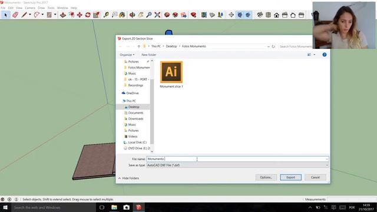Select the Rectangle shape tool
This screenshot has height=212, width=377.
tap(49, 15)
